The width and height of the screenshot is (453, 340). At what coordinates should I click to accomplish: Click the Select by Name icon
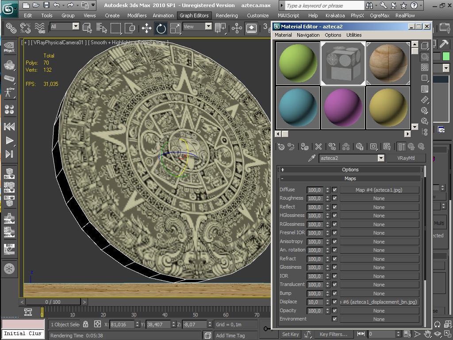[x=101, y=28]
